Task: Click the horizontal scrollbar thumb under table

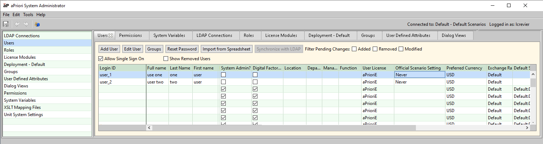Action: point(284,128)
